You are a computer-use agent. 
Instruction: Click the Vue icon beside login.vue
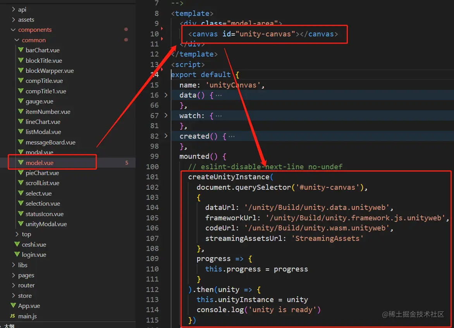coord(17,254)
